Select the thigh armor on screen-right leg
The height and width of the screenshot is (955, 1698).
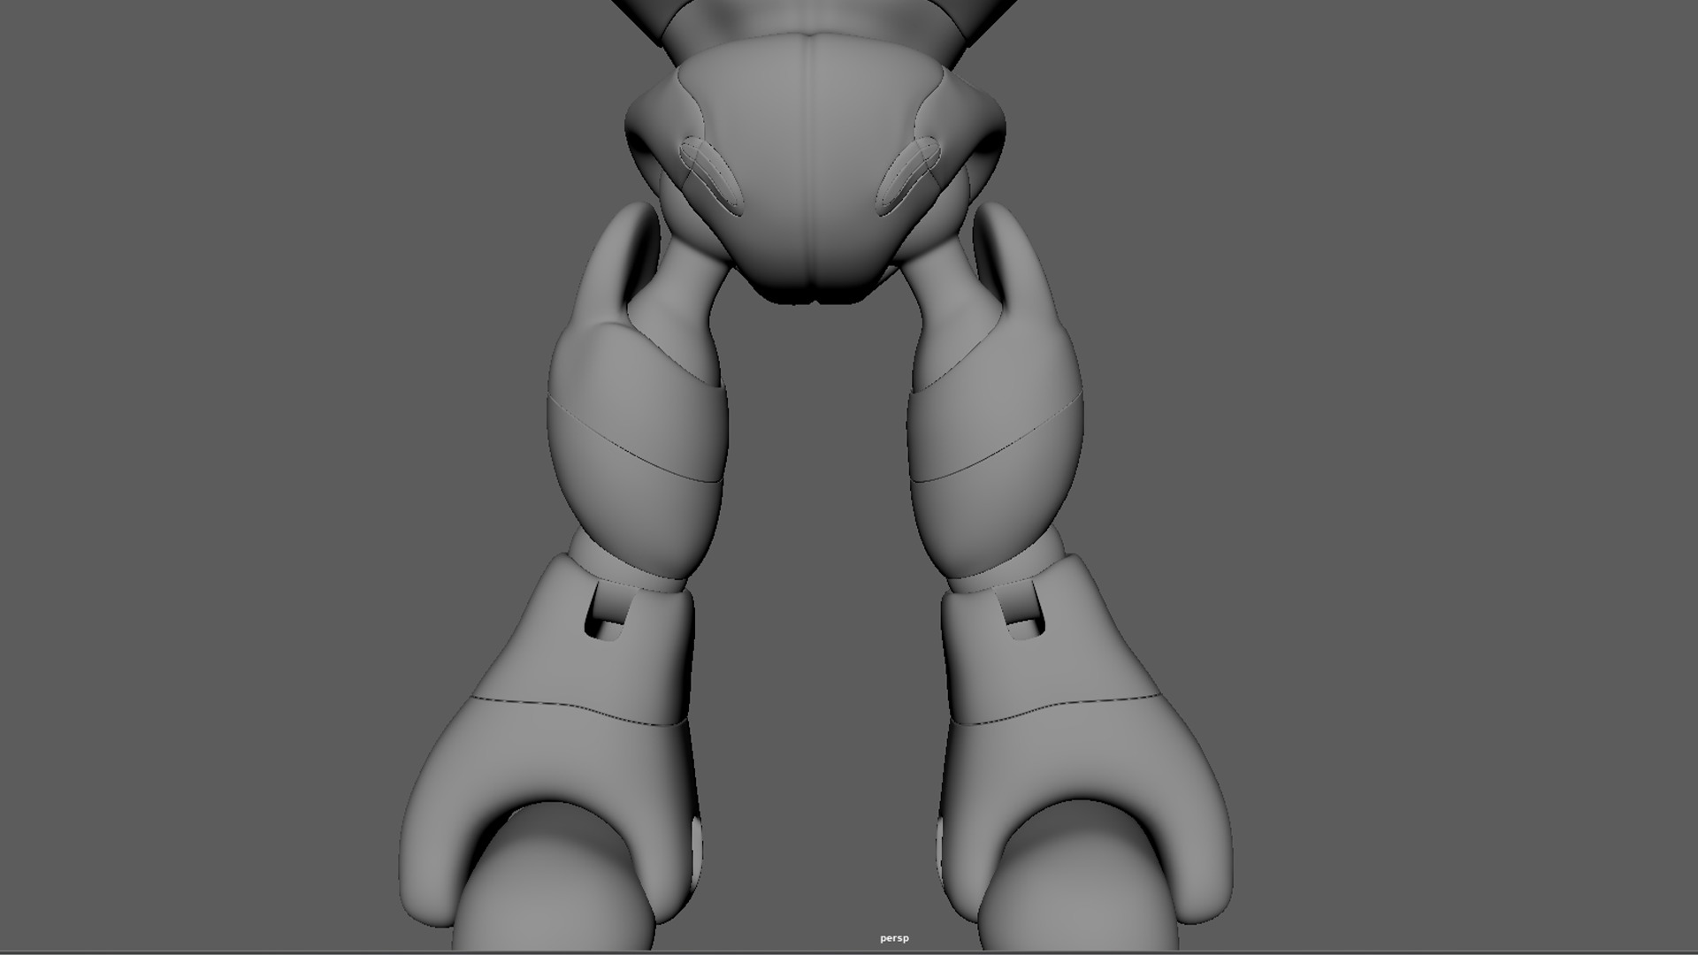(x=995, y=393)
